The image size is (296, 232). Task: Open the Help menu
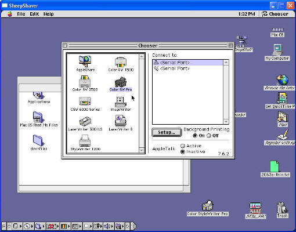coord(48,14)
